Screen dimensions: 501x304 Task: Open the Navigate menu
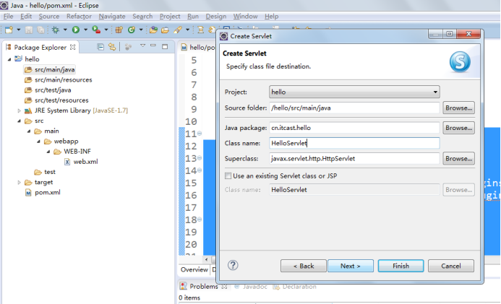click(112, 17)
